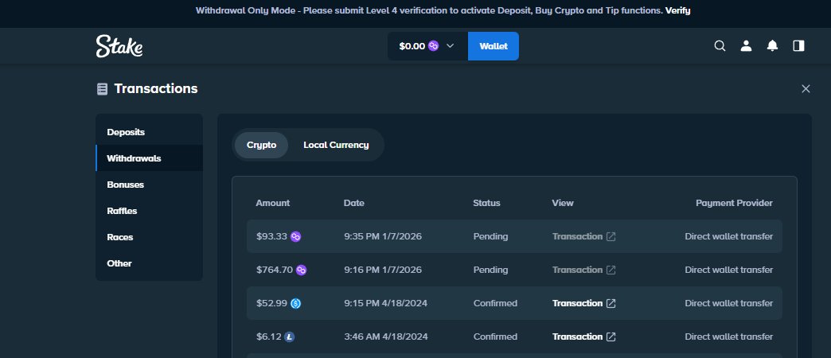
Task: Click the $93.33 amount
Action: 272,237
